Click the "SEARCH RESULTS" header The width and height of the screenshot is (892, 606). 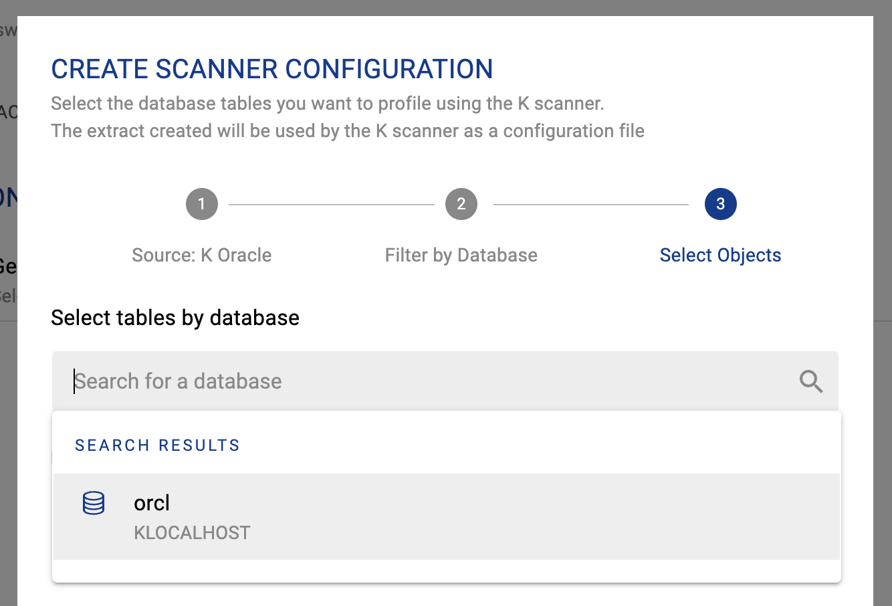tap(157, 445)
